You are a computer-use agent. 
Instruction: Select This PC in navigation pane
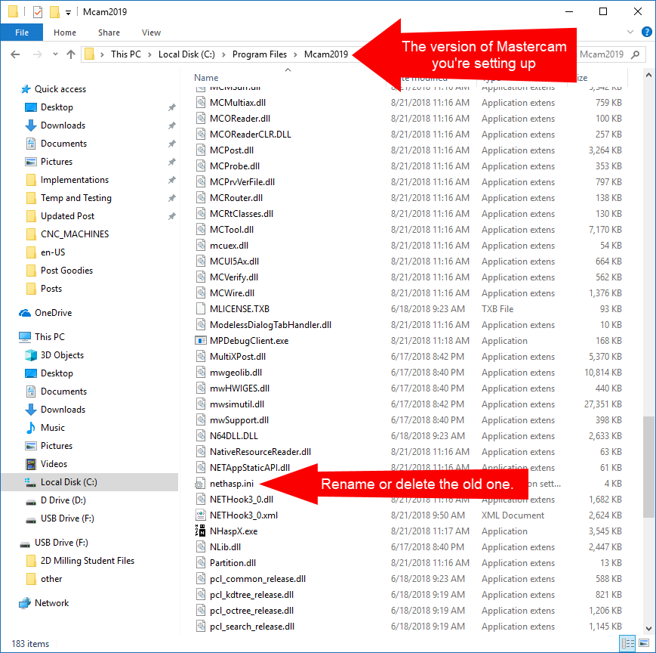tap(50, 337)
